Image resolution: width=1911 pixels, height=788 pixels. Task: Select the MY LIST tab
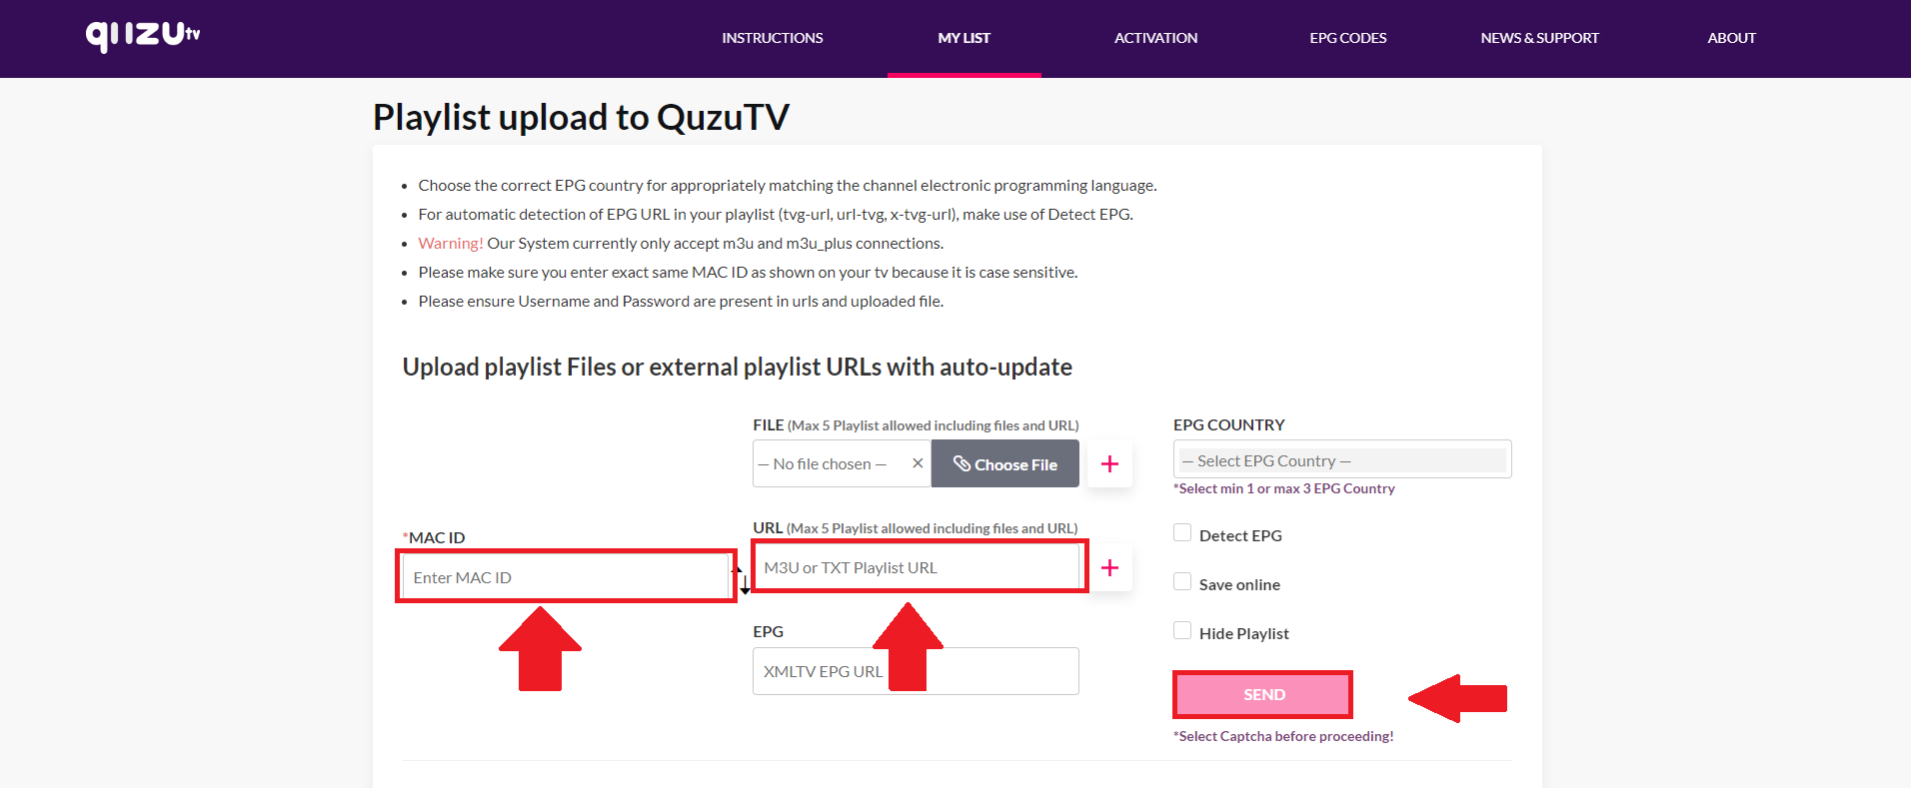click(x=963, y=38)
